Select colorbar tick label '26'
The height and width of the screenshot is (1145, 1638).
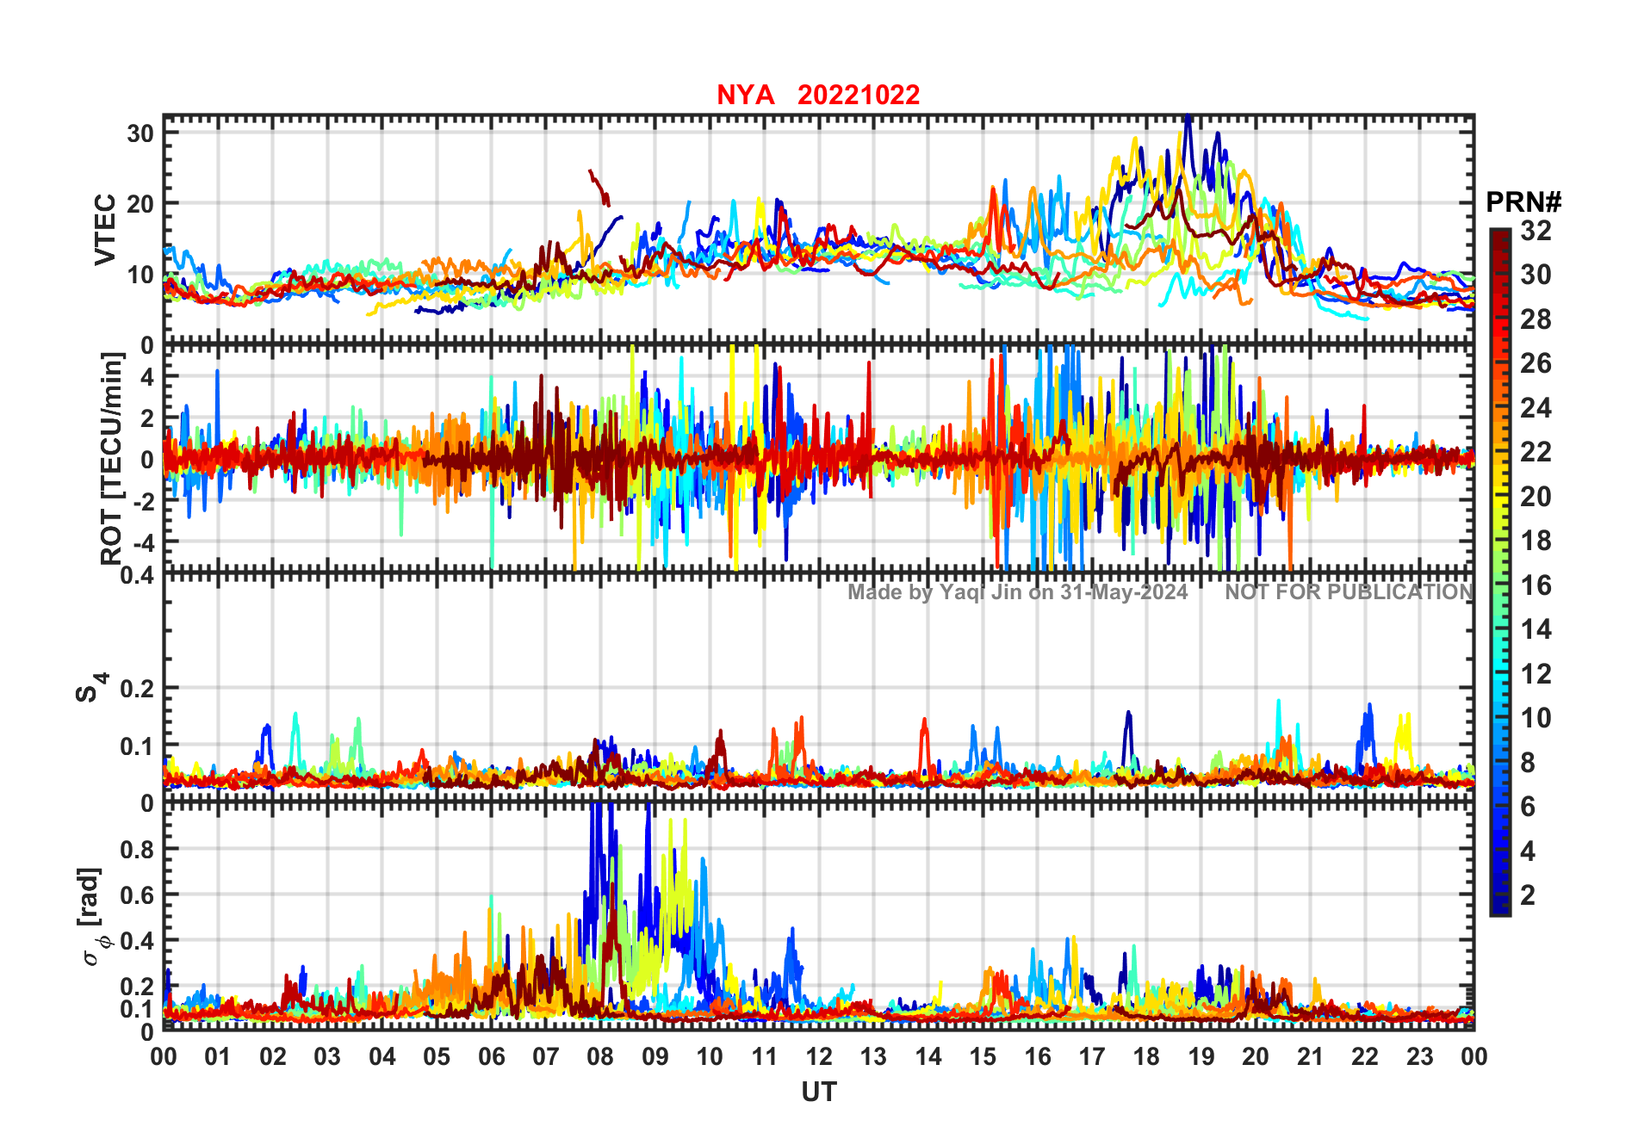click(1536, 363)
